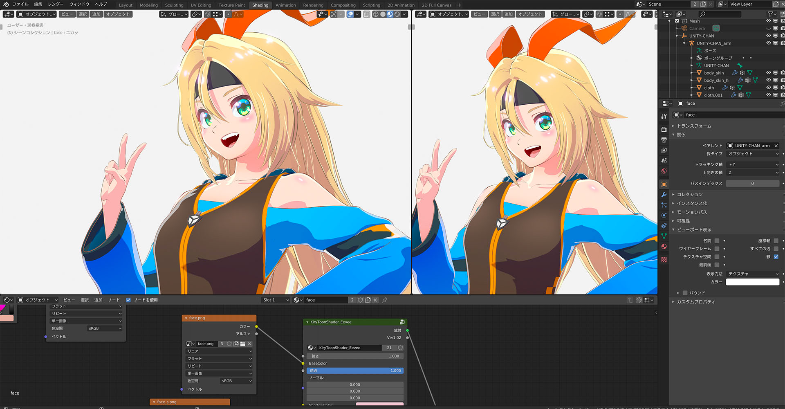Select the Camera object in outliner
The width and height of the screenshot is (785, 409).
[x=697, y=29]
